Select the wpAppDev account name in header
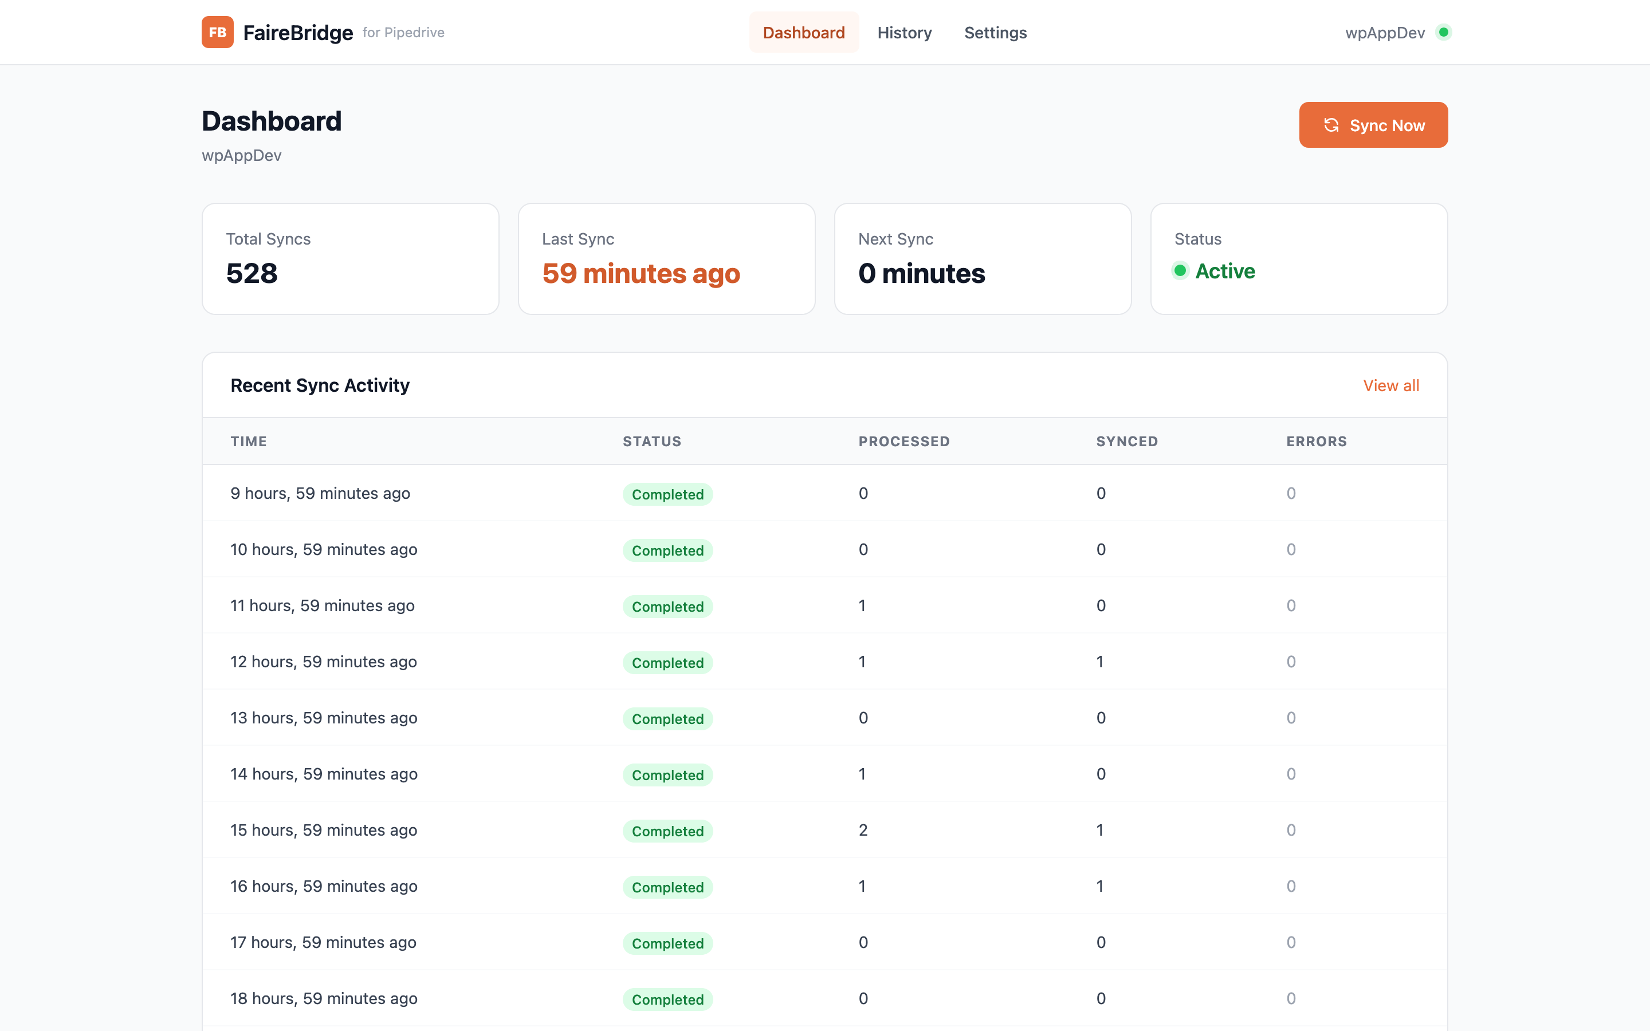1650x1031 pixels. pyautogui.click(x=1385, y=32)
